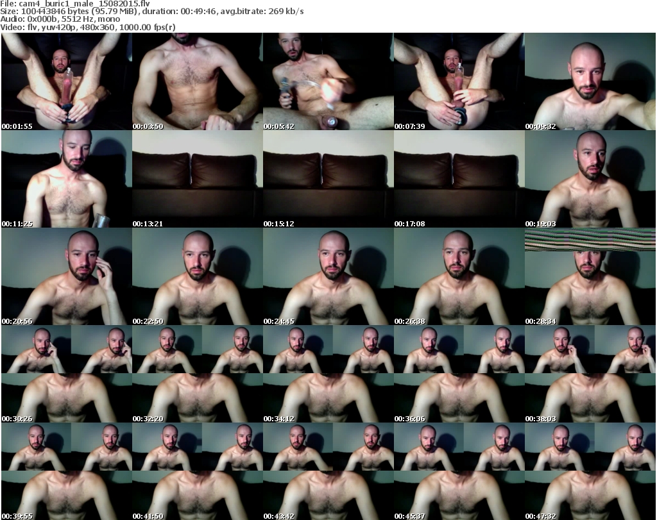
Task: Choose the thumbnail stamped 00:26:38
Action: [x=459, y=276]
